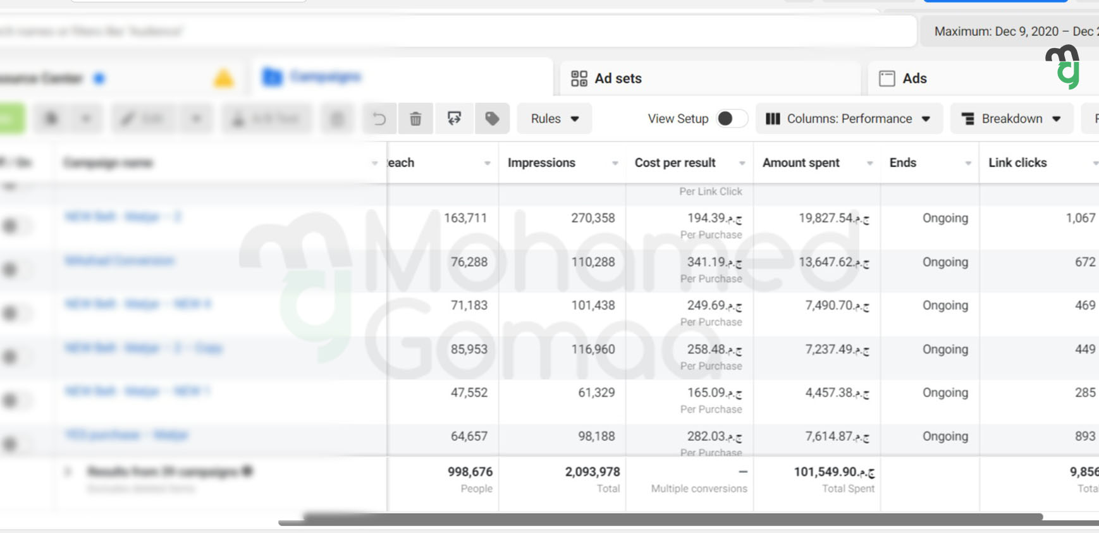This screenshot has width=1099, height=533.
Task: Open Amount spent column menu arrow
Action: [x=869, y=163]
